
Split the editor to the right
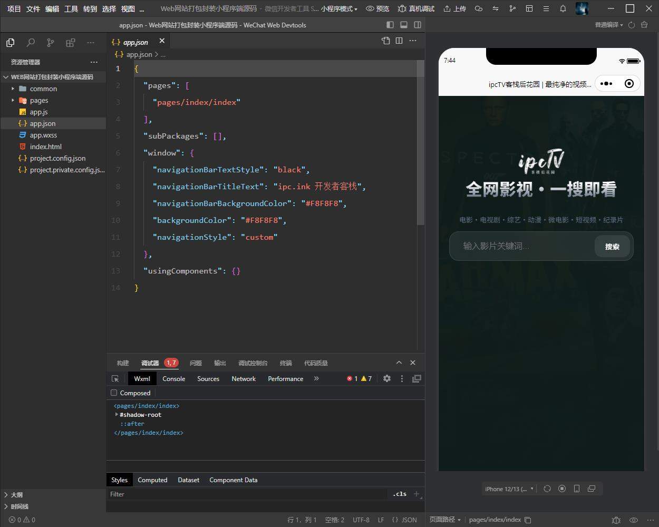399,41
